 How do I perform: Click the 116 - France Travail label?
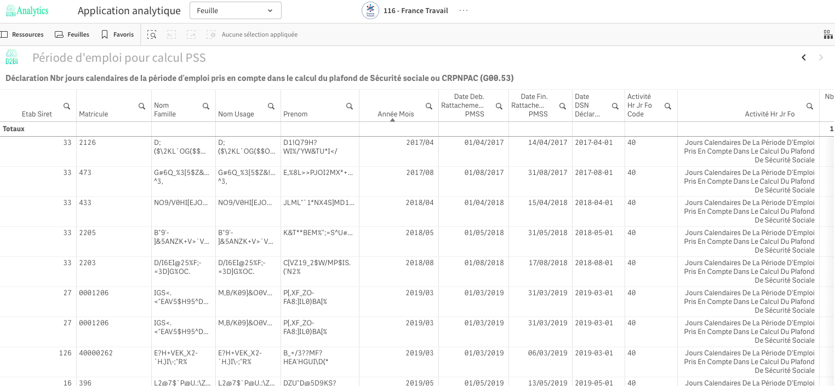(415, 11)
